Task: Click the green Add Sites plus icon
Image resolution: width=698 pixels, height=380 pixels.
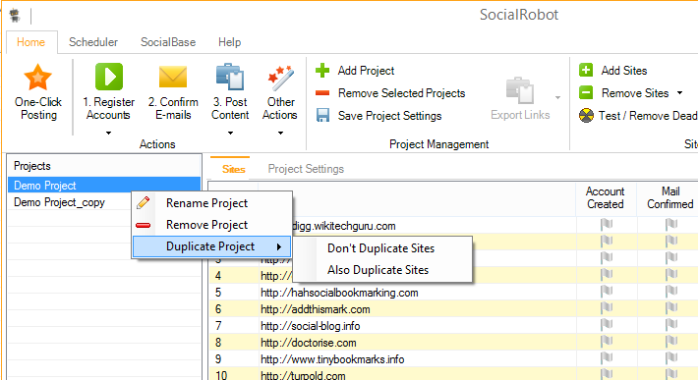Action: tap(586, 70)
